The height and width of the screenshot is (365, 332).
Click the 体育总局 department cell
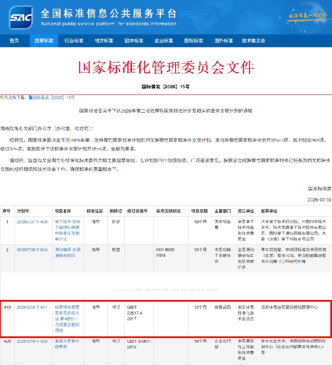coord(223,307)
